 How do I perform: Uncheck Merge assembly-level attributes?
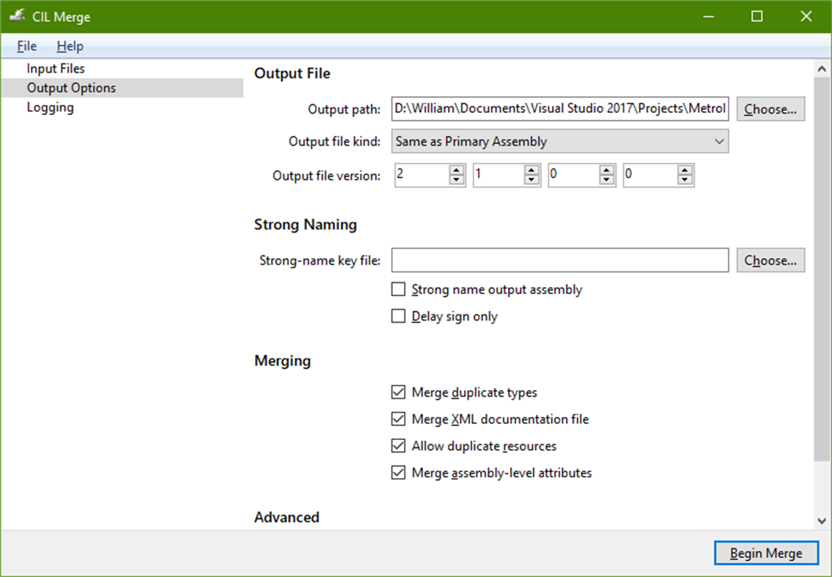point(398,472)
